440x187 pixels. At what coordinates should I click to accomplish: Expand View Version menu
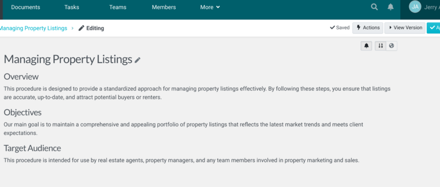coord(405,28)
